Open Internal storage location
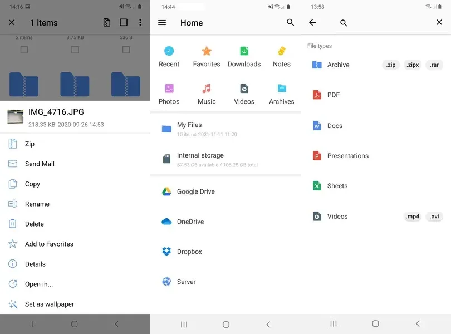 pyautogui.click(x=225, y=159)
